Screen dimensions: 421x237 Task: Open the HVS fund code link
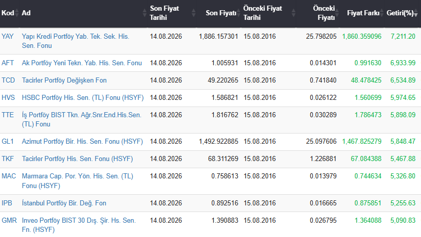(x=8, y=97)
